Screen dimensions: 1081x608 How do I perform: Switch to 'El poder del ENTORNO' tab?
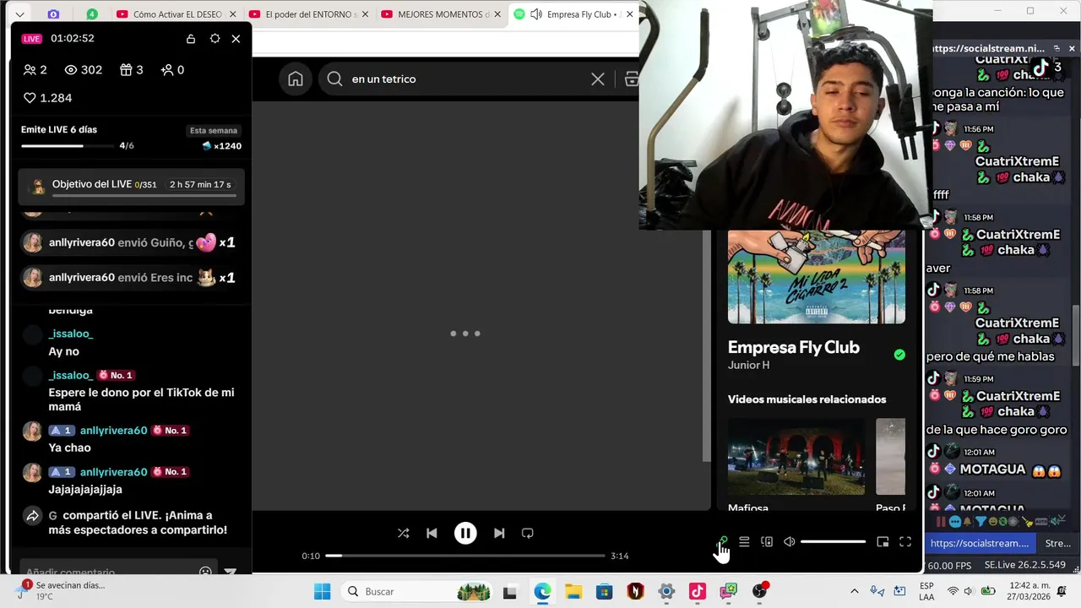[310, 14]
